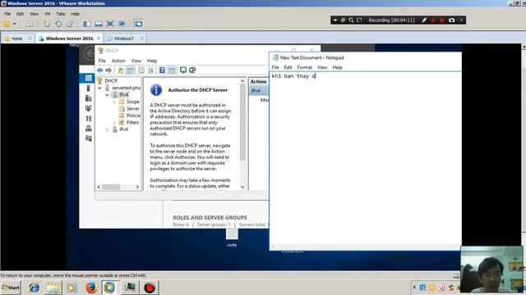Screen dimensions: 526x295
Task: Open the VMware power dropdown arrow
Action: pyautogui.click(x=15, y=24)
